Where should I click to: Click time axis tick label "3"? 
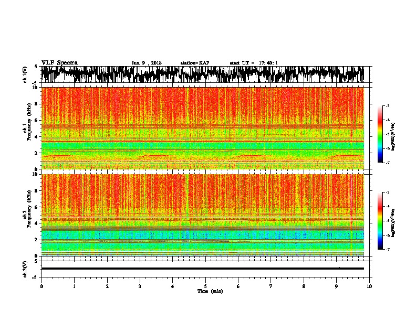tap(140, 286)
